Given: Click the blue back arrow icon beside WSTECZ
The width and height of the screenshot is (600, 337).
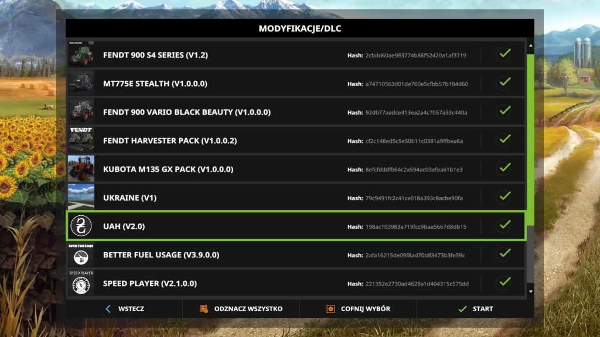Looking at the screenshot, I should pos(108,308).
